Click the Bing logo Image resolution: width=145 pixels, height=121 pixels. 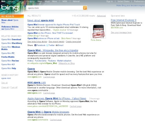[x=10, y=8]
